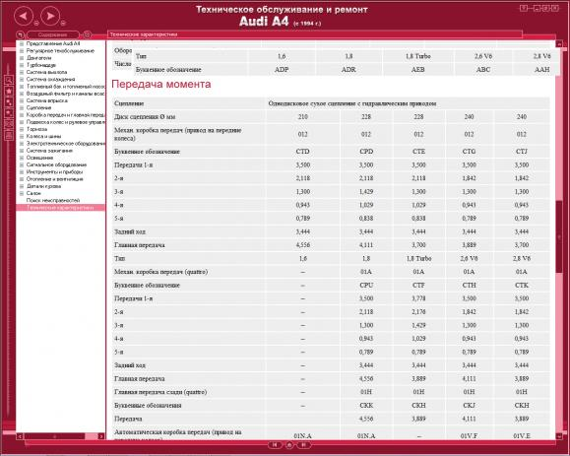Open the Колеса и шины chapter

[x=43, y=136]
